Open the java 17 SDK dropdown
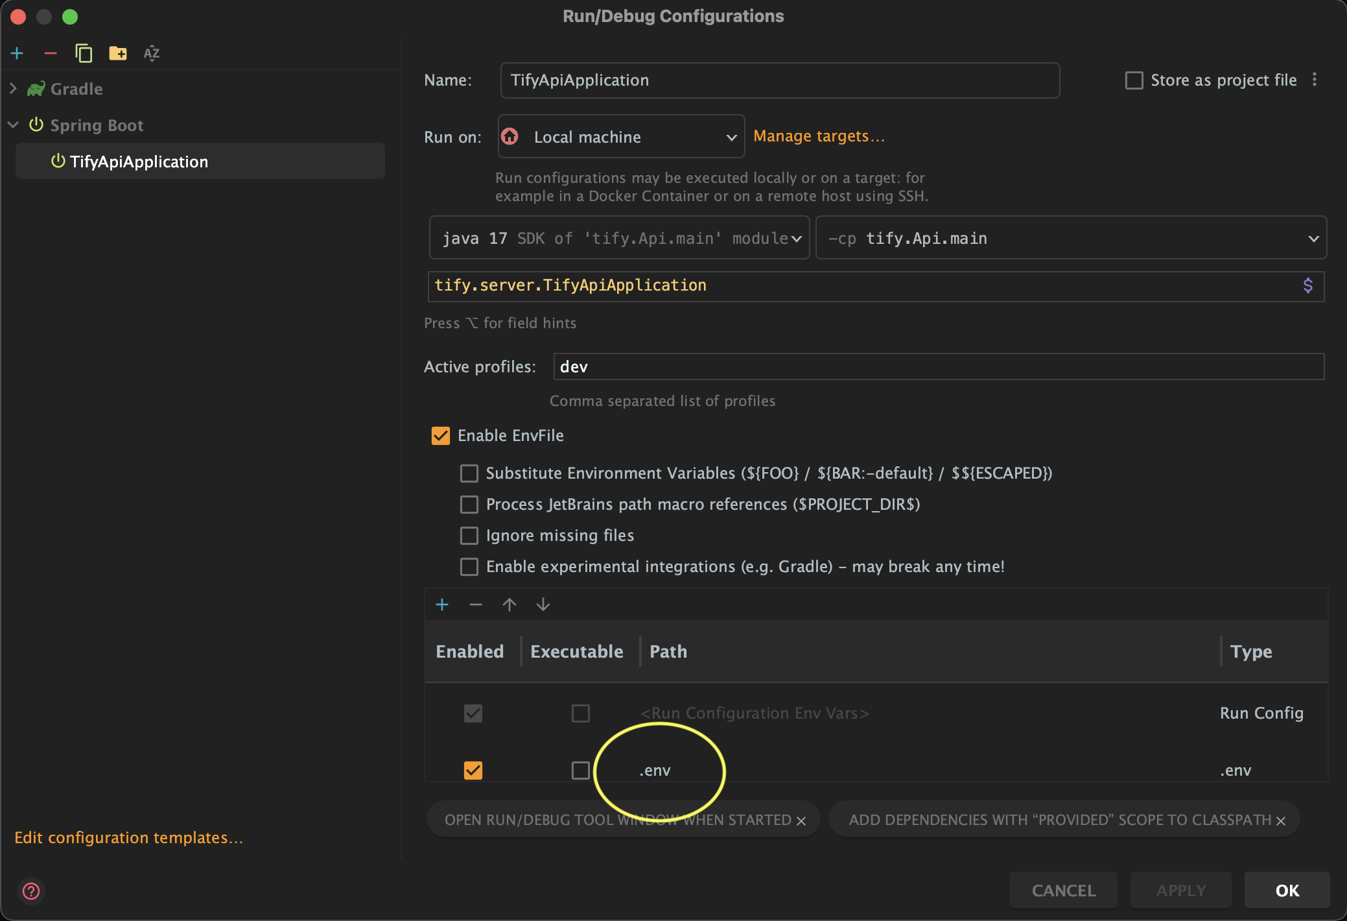The image size is (1347, 921). tap(619, 238)
